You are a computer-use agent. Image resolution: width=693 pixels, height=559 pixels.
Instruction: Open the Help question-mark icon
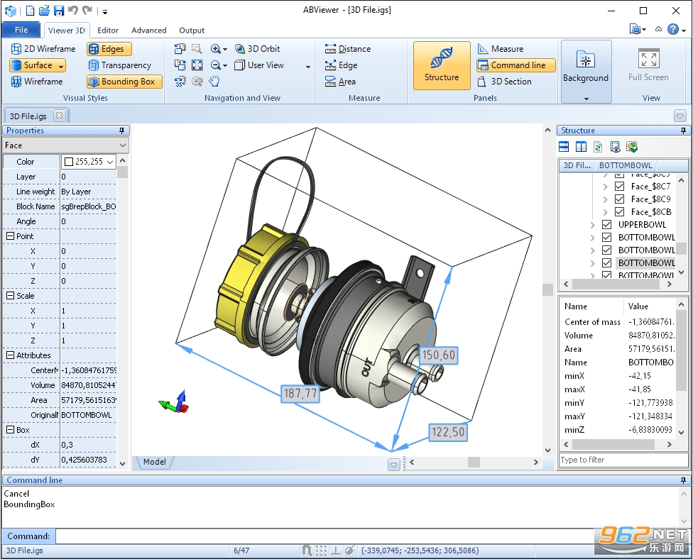point(672,29)
